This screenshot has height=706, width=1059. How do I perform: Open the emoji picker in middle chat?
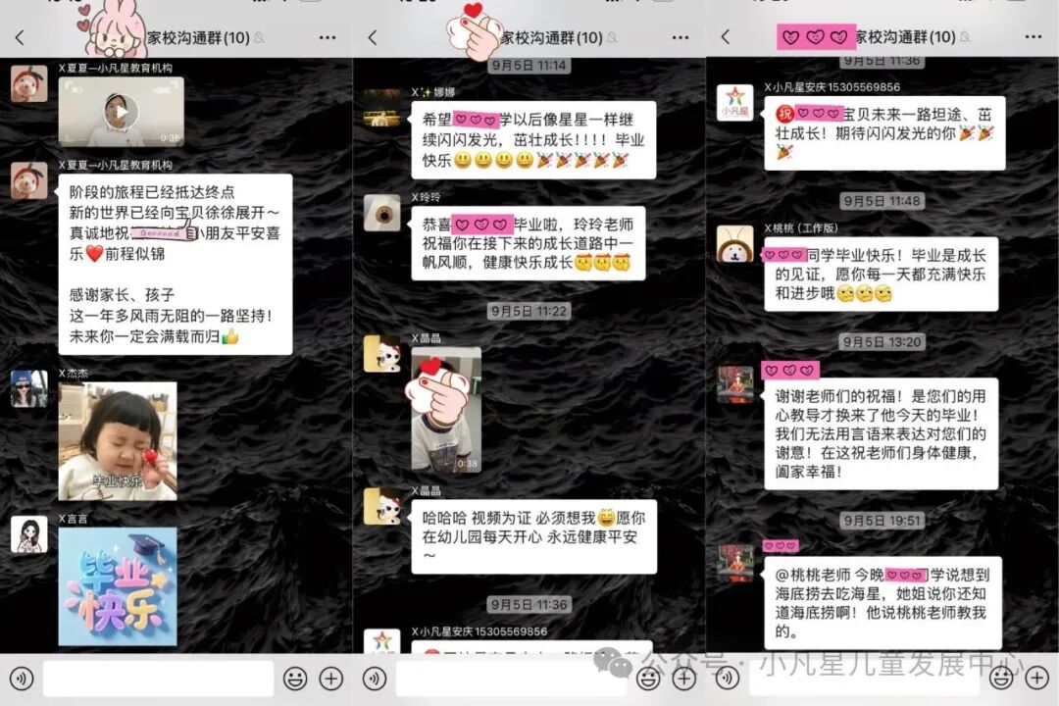tap(648, 679)
